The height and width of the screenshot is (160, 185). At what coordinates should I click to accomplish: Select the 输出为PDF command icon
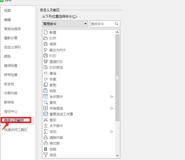pos(45,50)
